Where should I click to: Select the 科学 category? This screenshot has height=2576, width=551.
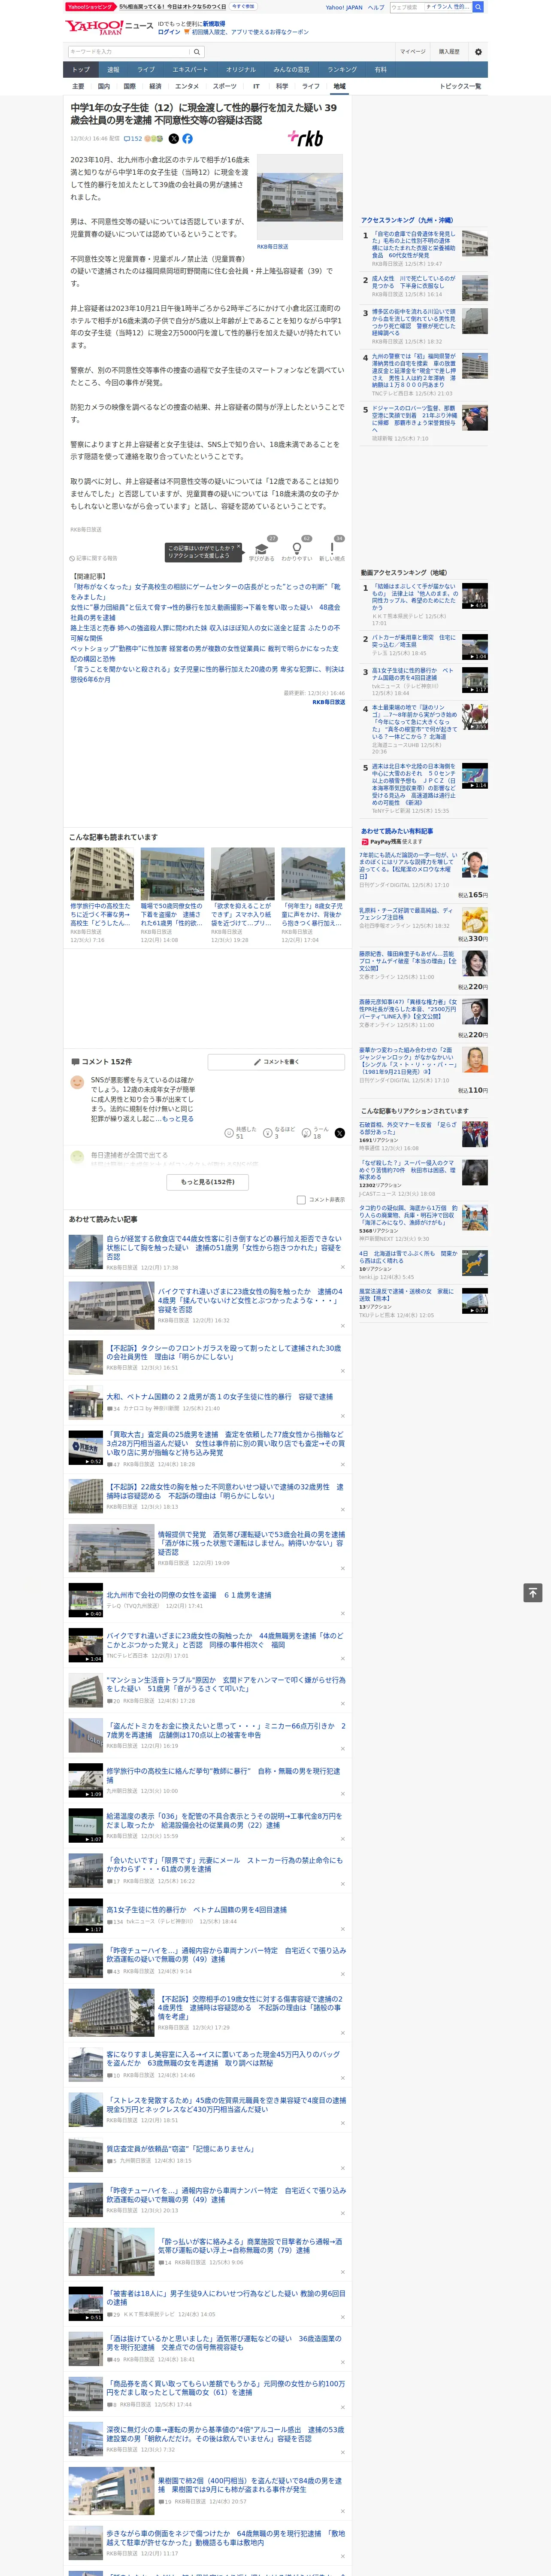click(282, 86)
